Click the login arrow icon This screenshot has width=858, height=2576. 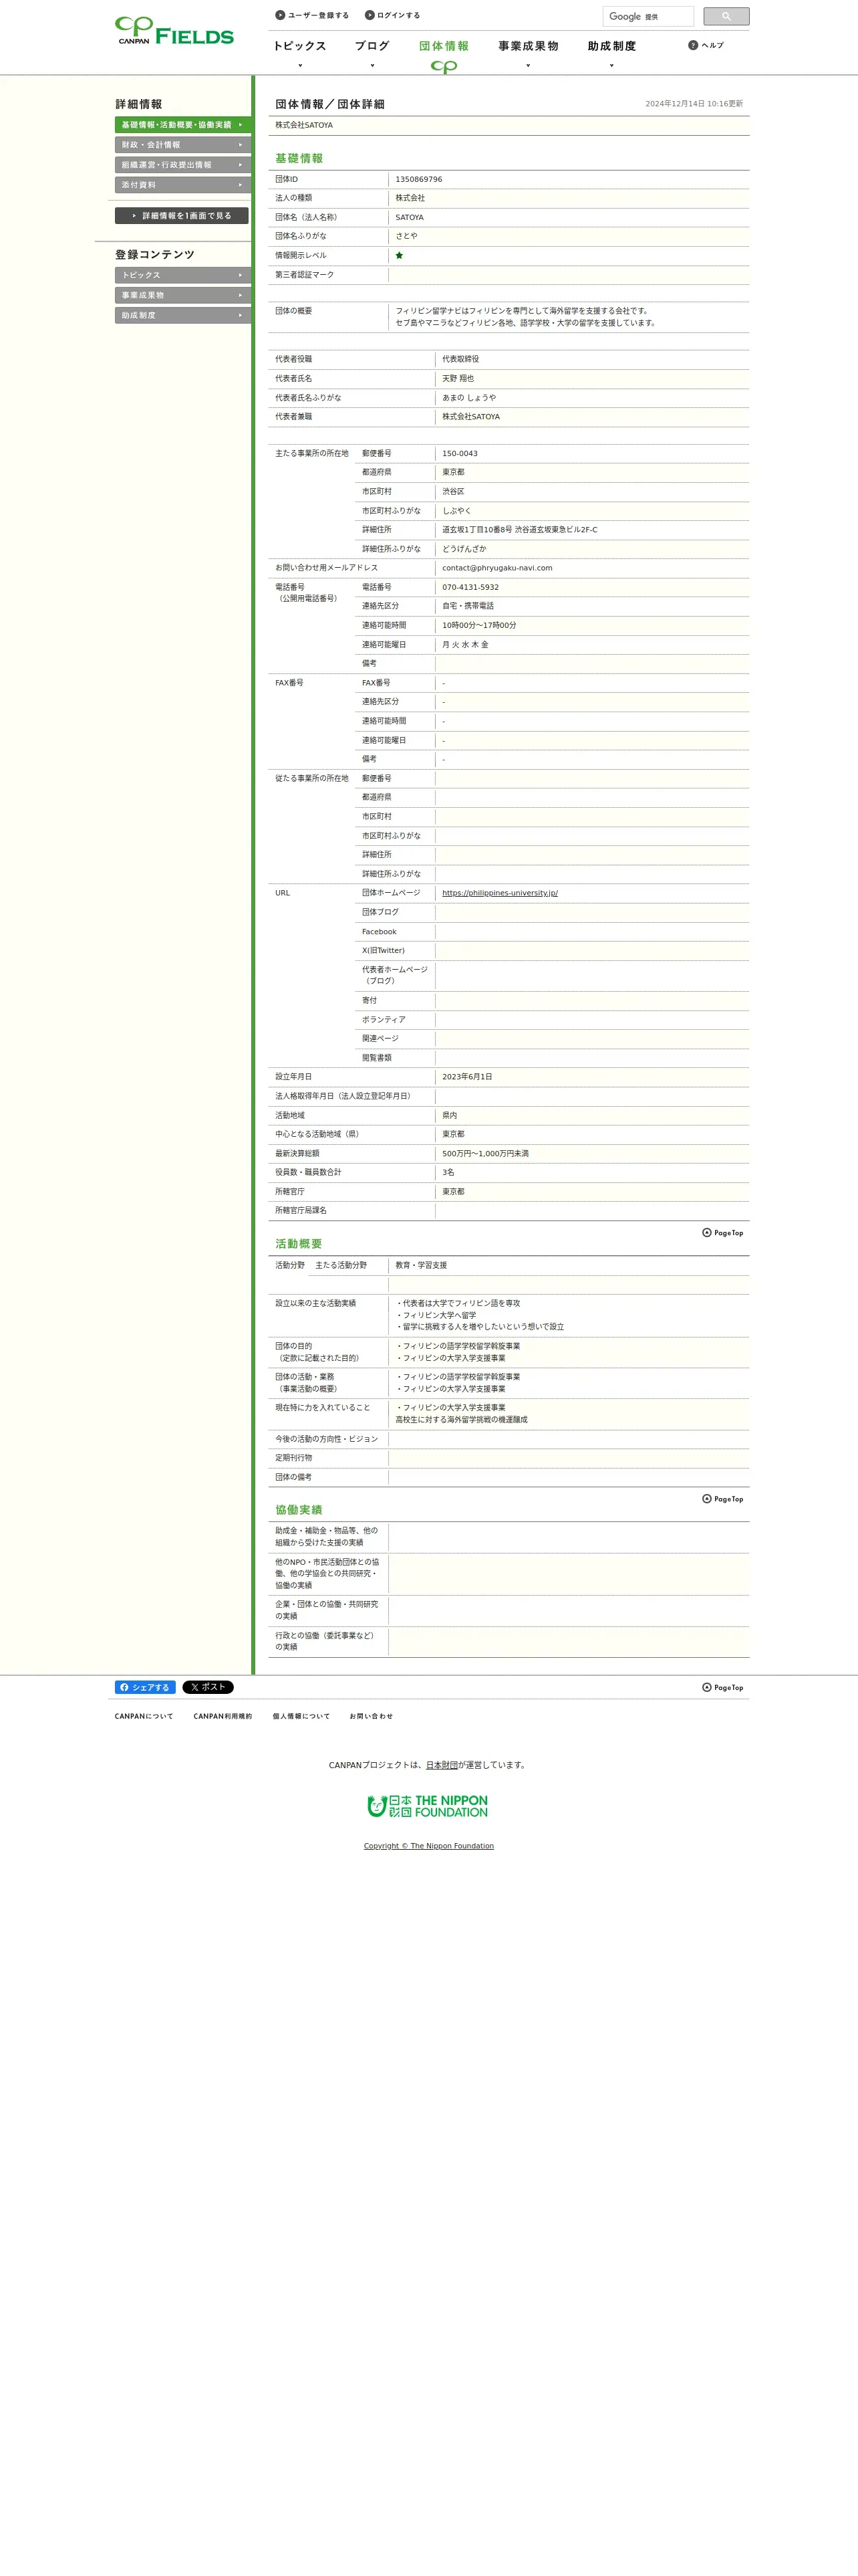tap(370, 15)
